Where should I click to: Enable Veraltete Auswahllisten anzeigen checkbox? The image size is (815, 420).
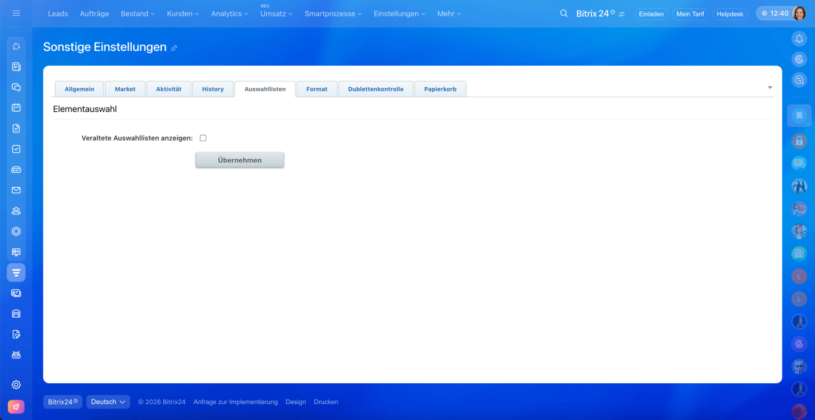click(203, 138)
